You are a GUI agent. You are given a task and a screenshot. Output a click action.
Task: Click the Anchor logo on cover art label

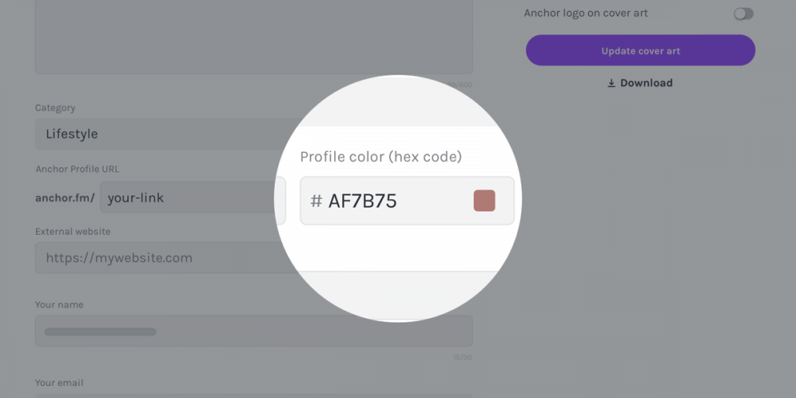tap(586, 14)
